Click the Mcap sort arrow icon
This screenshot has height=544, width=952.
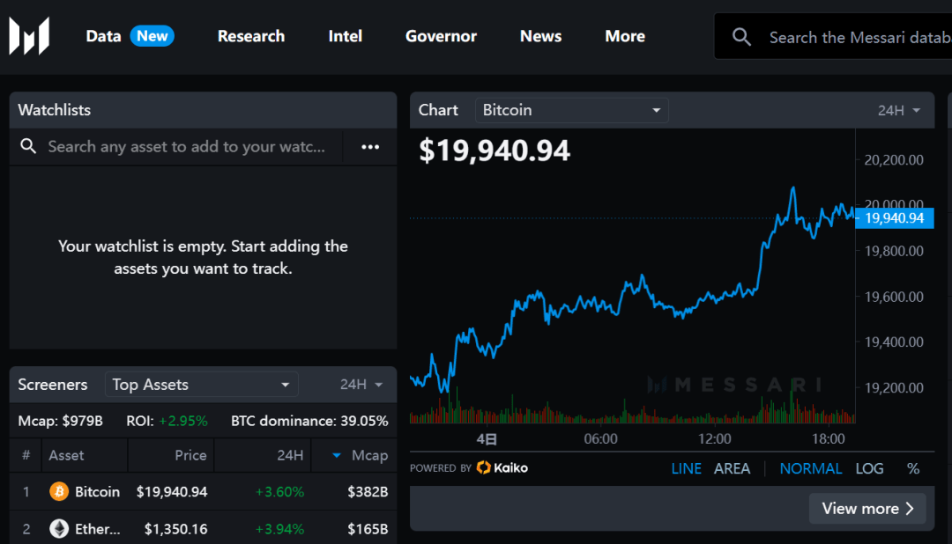pyautogui.click(x=337, y=455)
